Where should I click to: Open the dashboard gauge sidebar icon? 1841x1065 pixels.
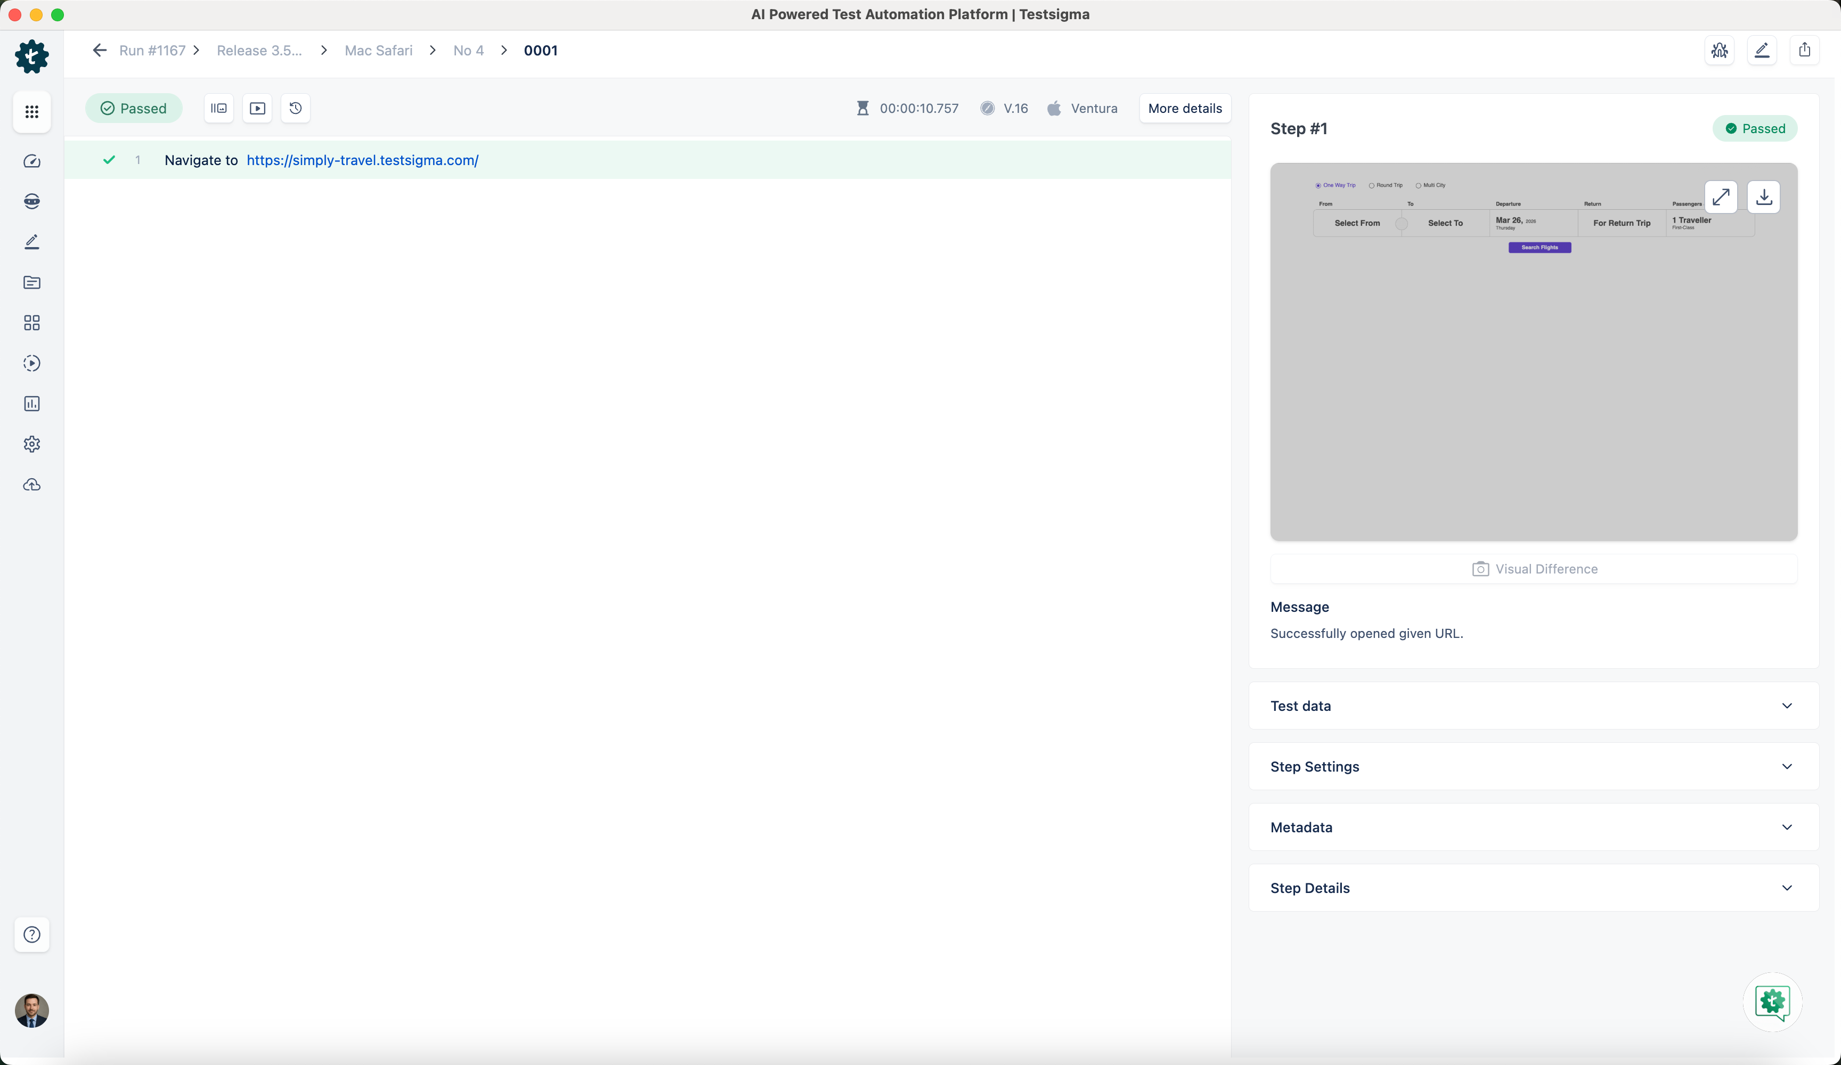tap(31, 161)
